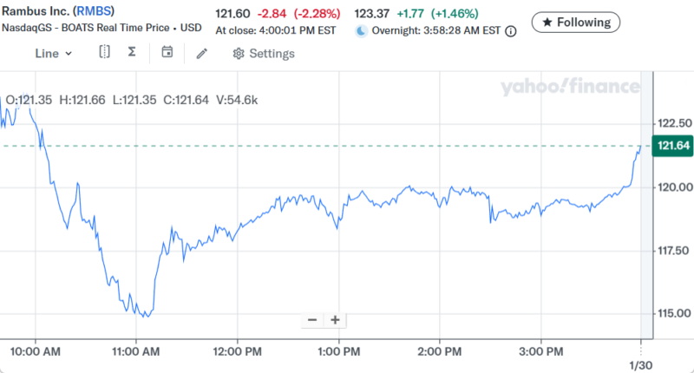Toggle the Following star button
This screenshot has height=373, width=694.
(x=575, y=22)
